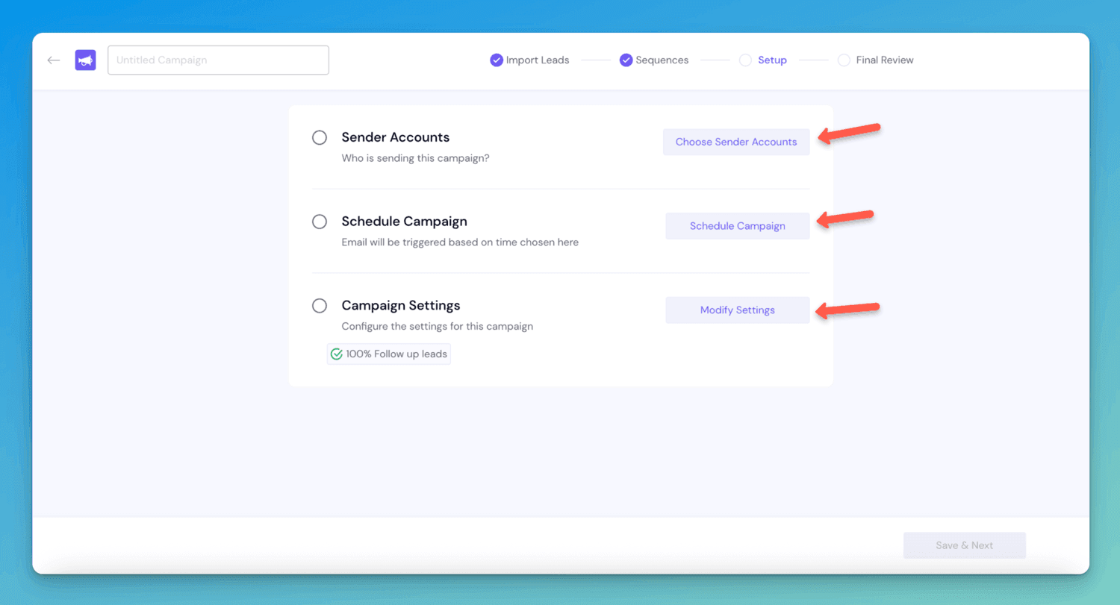Screen dimensions: 1120x605
Task: Switch to the Sequences step
Action: click(x=661, y=60)
